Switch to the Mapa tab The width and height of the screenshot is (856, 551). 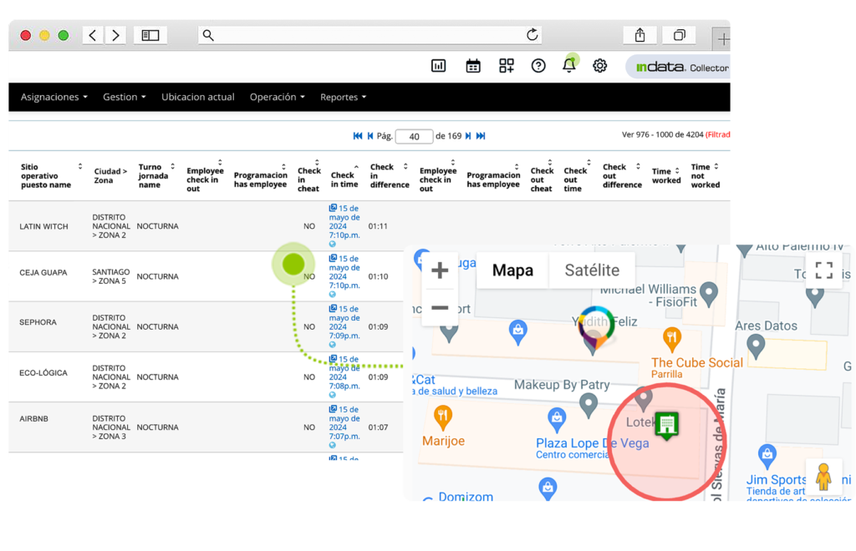pyautogui.click(x=512, y=270)
